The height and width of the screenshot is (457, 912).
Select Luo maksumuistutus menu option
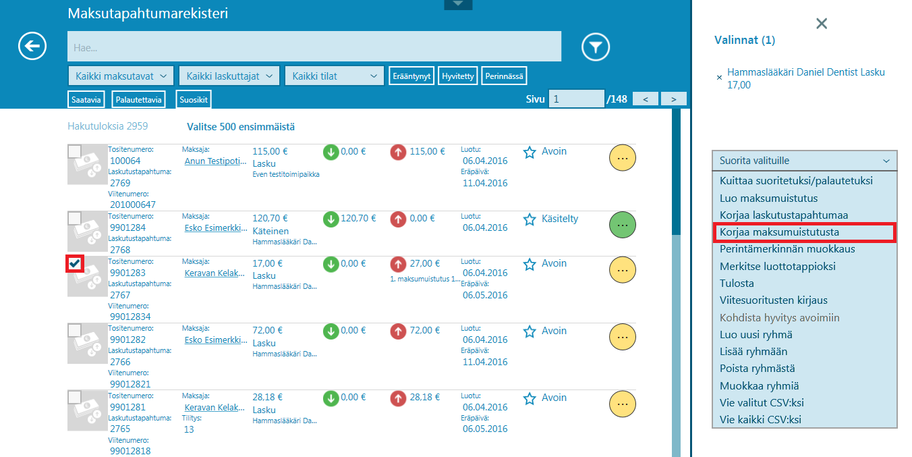[x=768, y=198]
